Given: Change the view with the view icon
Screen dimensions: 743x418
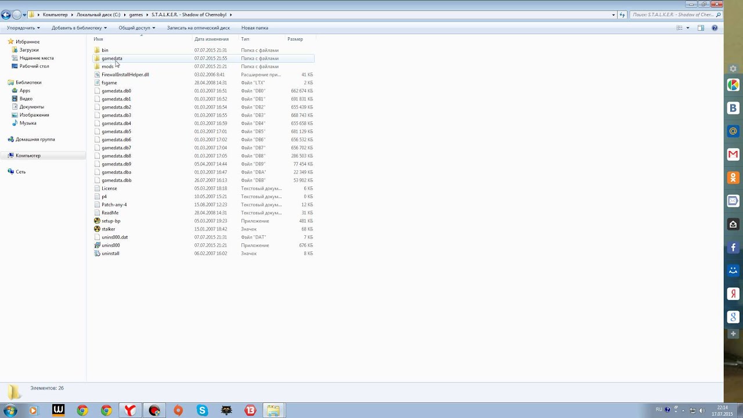Looking at the screenshot, I should (679, 28).
